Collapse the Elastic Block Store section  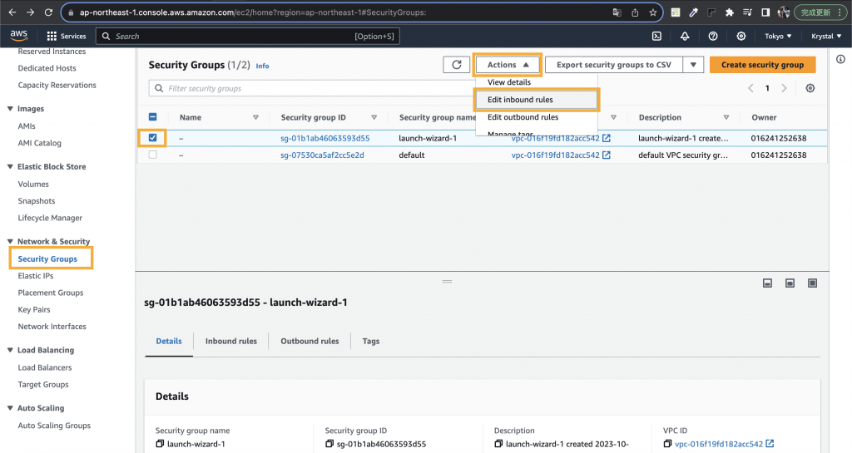click(x=10, y=166)
